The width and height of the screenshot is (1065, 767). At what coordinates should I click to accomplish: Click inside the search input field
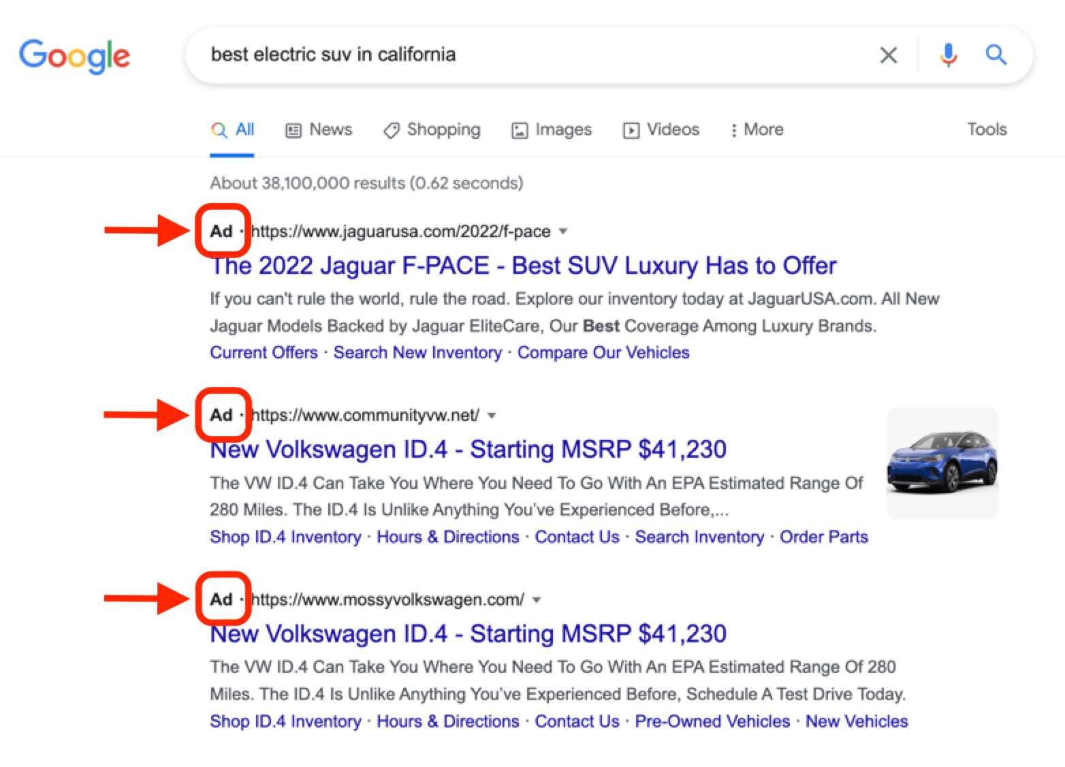(477, 55)
